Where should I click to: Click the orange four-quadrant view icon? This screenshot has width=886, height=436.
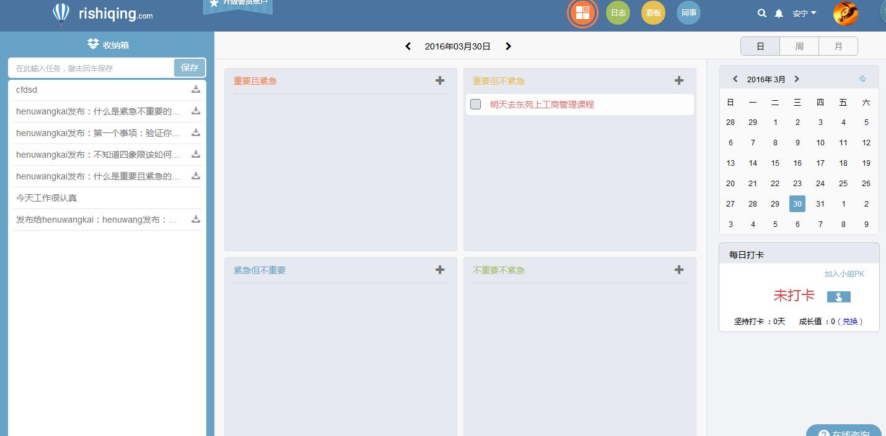[582, 12]
